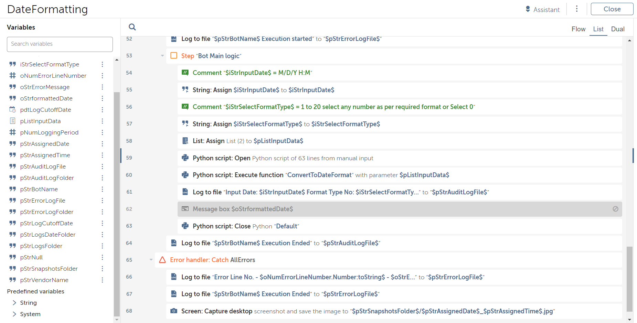Click the variables panel scrollbar
637x323 pixels.
(x=117, y=203)
